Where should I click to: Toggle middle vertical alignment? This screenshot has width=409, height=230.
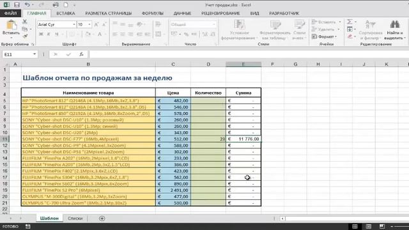coord(123,24)
